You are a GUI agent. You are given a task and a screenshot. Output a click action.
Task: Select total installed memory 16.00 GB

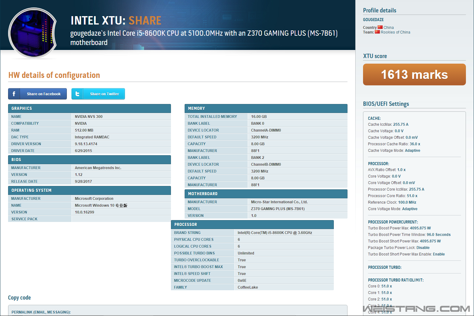tap(259, 117)
